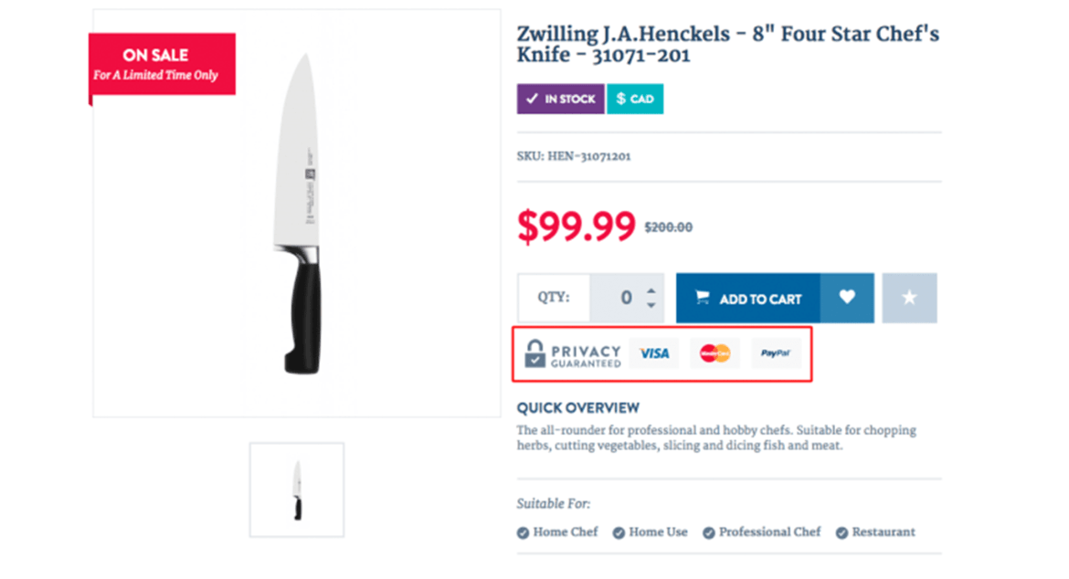This screenshot has width=1069, height=579.
Task: Toggle the Home Use tag
Action: pyautogui.click(x=650, y=532)
